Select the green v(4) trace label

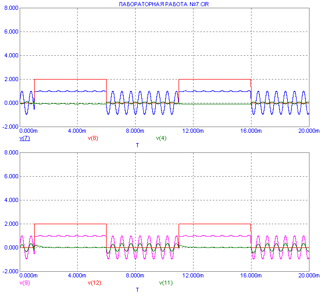pos(161,138)
